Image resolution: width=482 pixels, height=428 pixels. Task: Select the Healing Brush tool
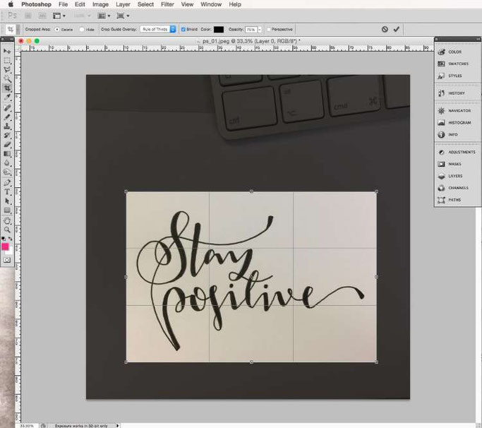coord(7,107)
